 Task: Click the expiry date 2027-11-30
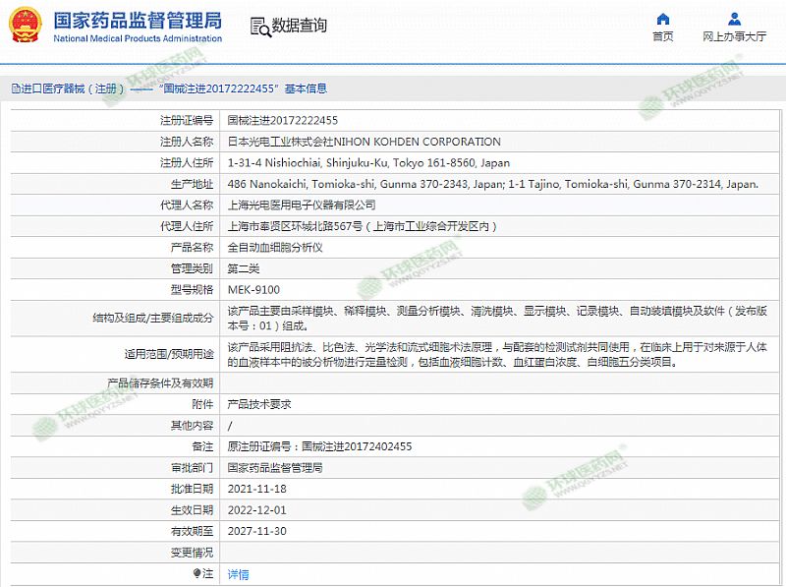255,531
